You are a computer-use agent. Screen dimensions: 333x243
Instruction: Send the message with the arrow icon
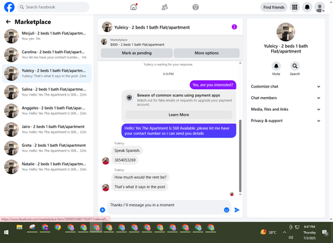[x=237, y=210]
